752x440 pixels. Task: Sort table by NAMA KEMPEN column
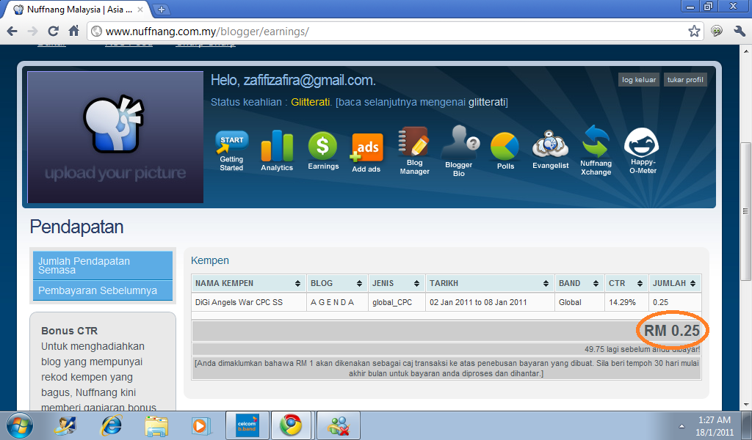click(x=248, y=284)
